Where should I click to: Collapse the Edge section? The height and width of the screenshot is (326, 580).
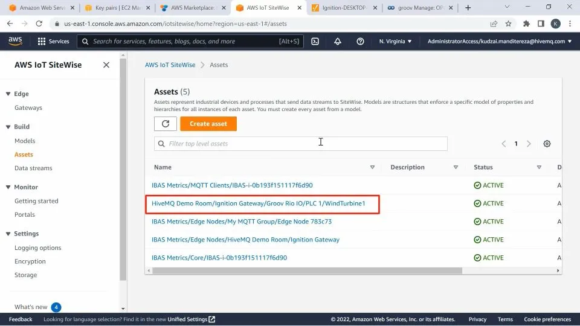coord(8,94)
